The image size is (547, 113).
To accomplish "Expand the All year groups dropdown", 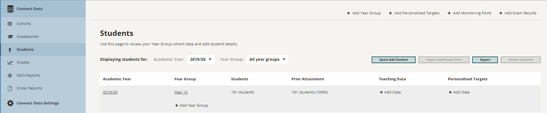I will tap(267, 59).
